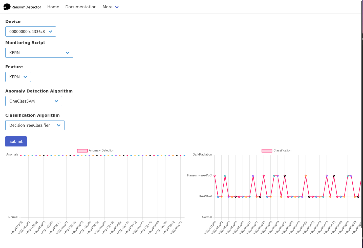Open the Classification Algorithm dropdown
This screenshot has width=363, height=248.
tap(35, 125)
